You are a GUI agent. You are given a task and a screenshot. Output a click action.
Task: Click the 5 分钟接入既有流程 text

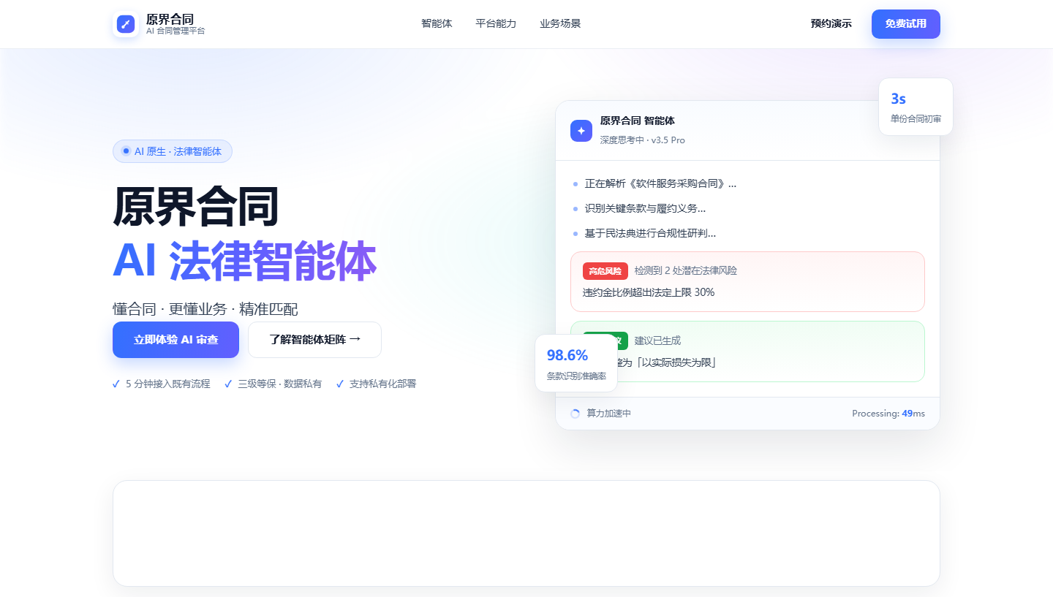tap(167, 384)
